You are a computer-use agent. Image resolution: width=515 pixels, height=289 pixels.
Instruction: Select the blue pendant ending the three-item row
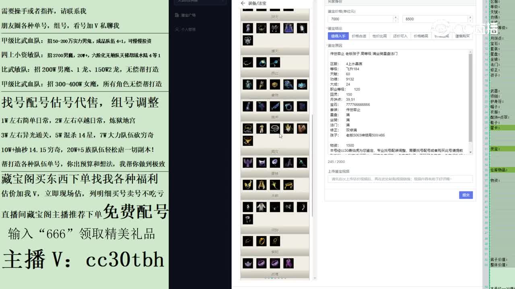point(275,62)
